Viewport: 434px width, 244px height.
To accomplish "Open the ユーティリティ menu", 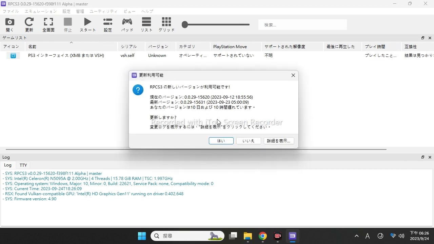I will coord(103,11).
